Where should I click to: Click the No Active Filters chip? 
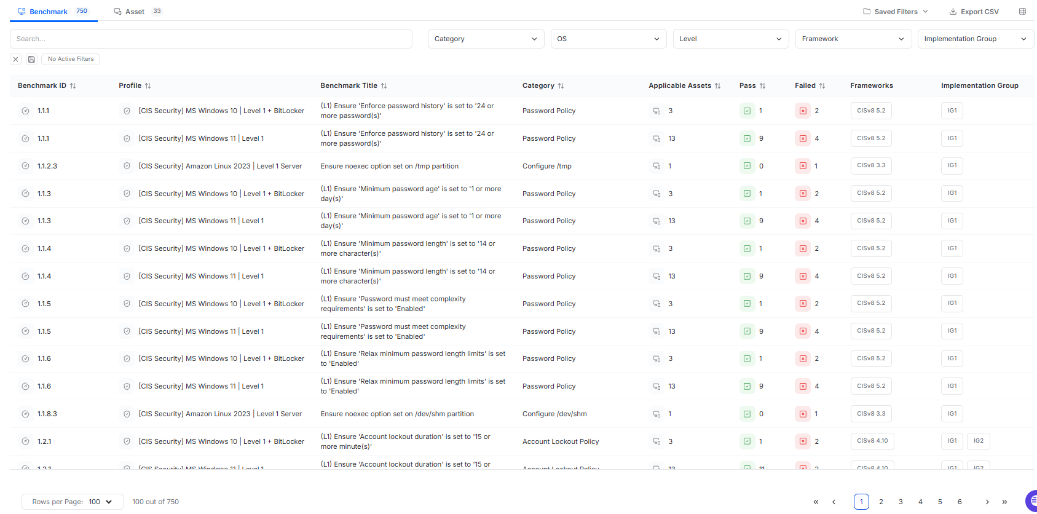(71, 59)
